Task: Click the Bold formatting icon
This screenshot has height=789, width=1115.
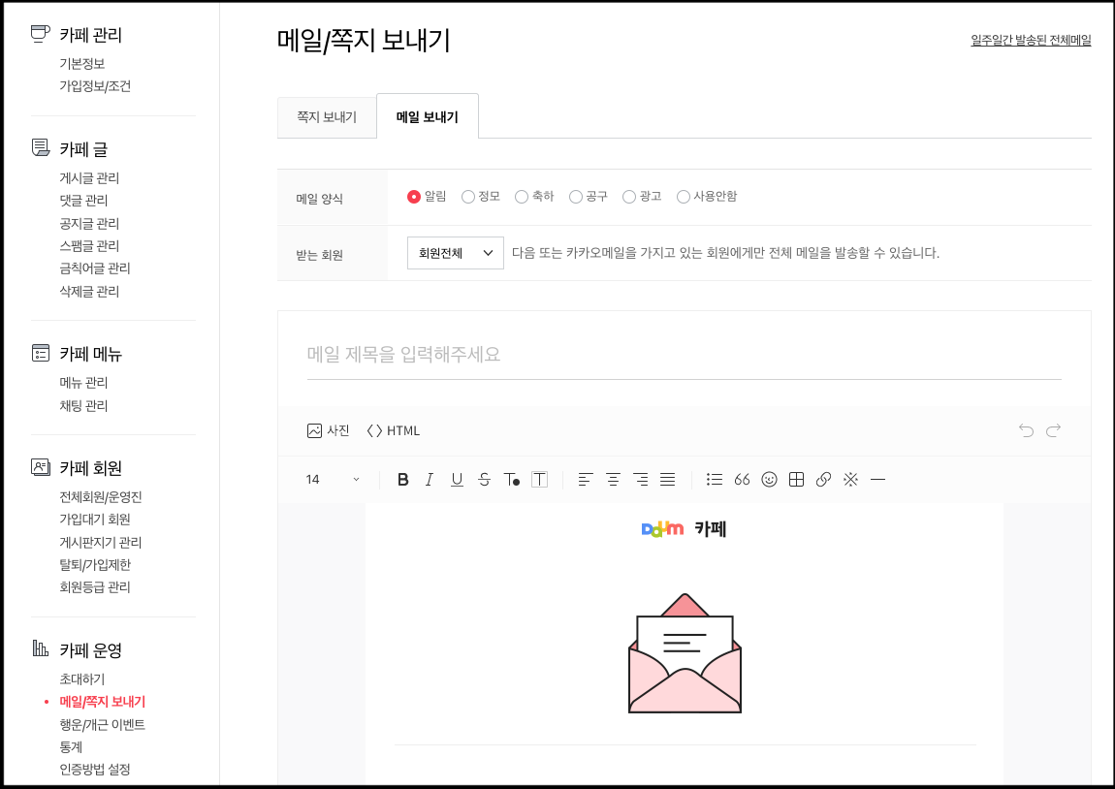Action: tap(402, 480)
